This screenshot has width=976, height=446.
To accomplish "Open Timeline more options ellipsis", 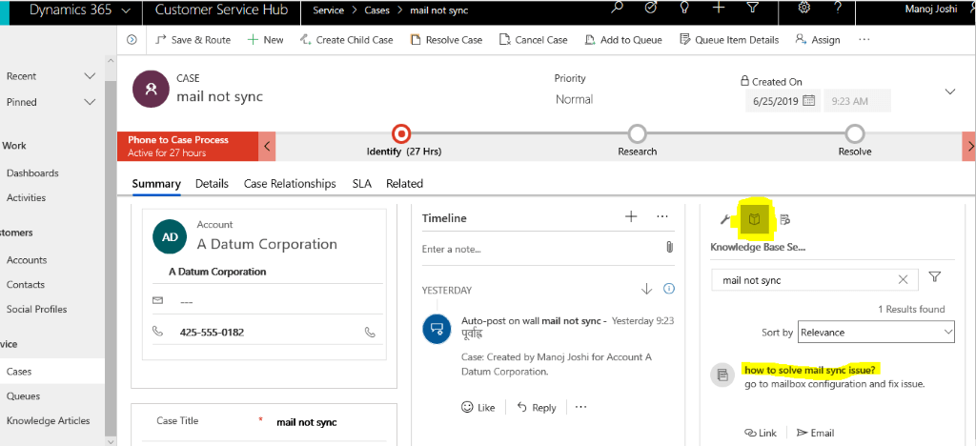I will (x=662, y=216).
